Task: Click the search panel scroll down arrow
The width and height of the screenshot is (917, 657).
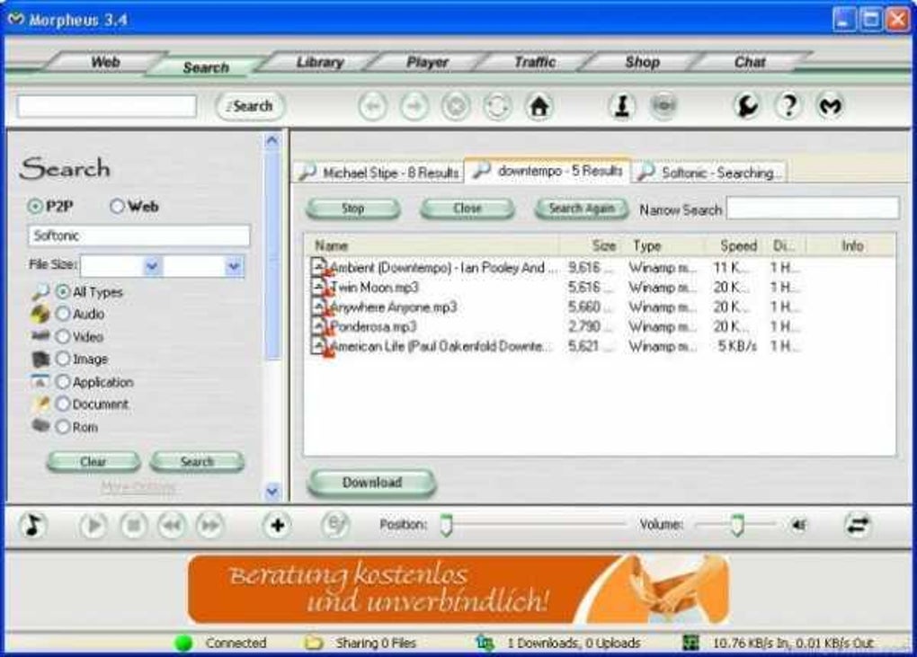Action: (272, 491)
